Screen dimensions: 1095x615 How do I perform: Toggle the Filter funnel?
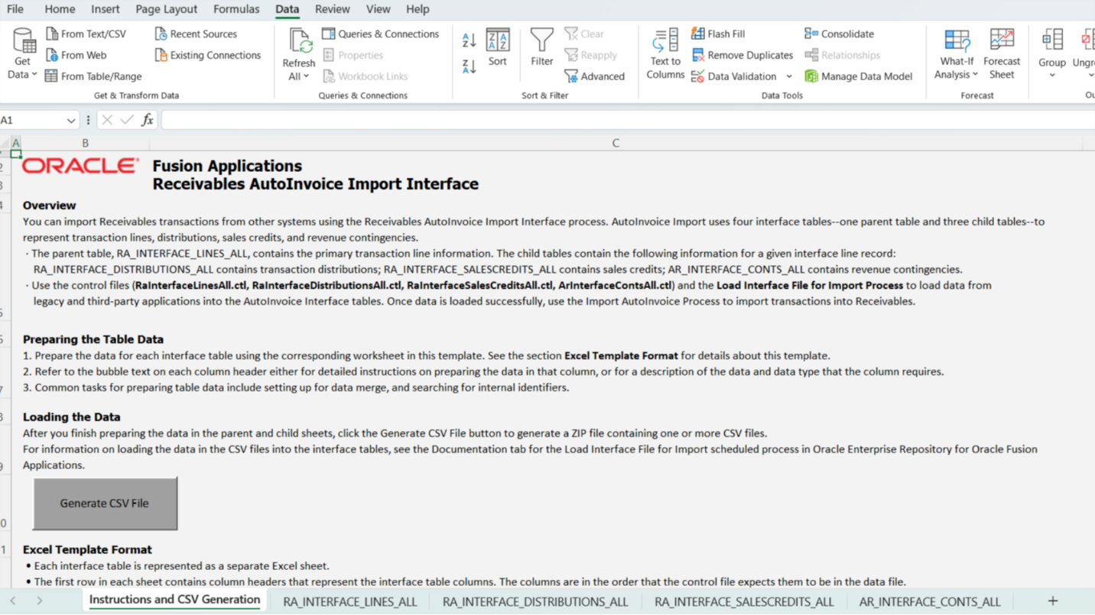coord(542,47)
